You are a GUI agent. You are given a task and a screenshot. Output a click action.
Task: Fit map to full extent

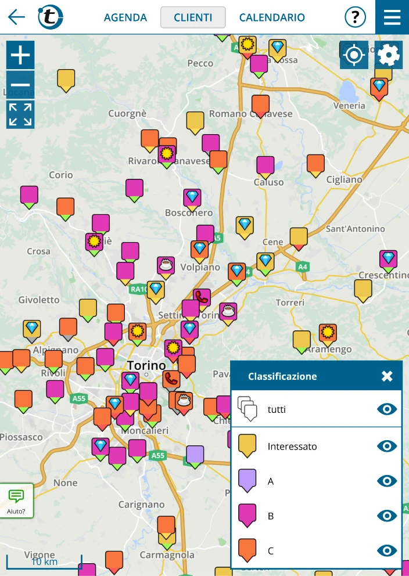click(20, 114)
